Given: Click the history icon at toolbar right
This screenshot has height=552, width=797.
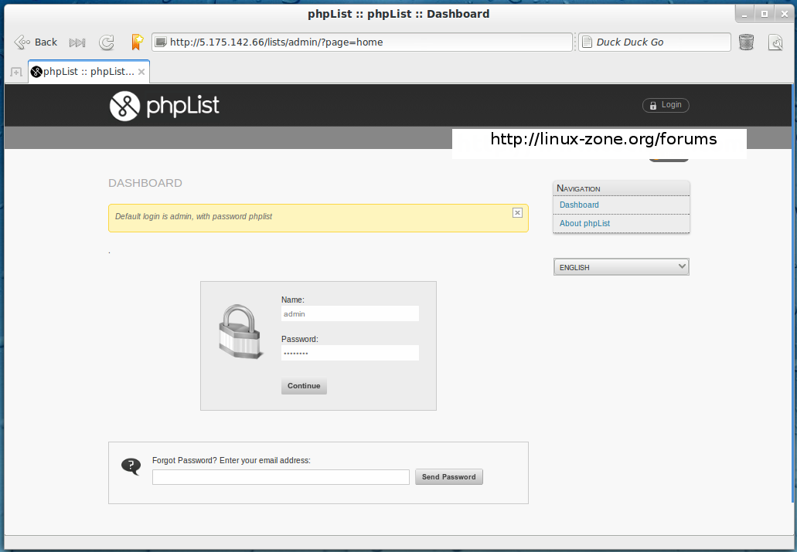Looking at the screenshot, I should click(x=775, y=42).
